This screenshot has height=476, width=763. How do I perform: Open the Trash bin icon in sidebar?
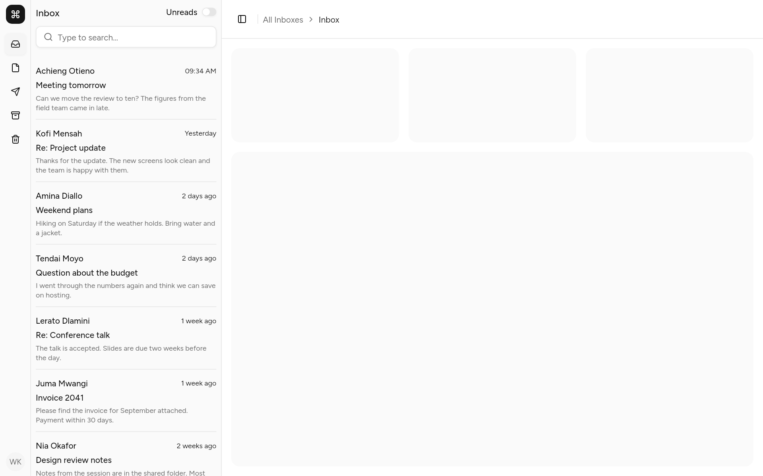(15, 139)
